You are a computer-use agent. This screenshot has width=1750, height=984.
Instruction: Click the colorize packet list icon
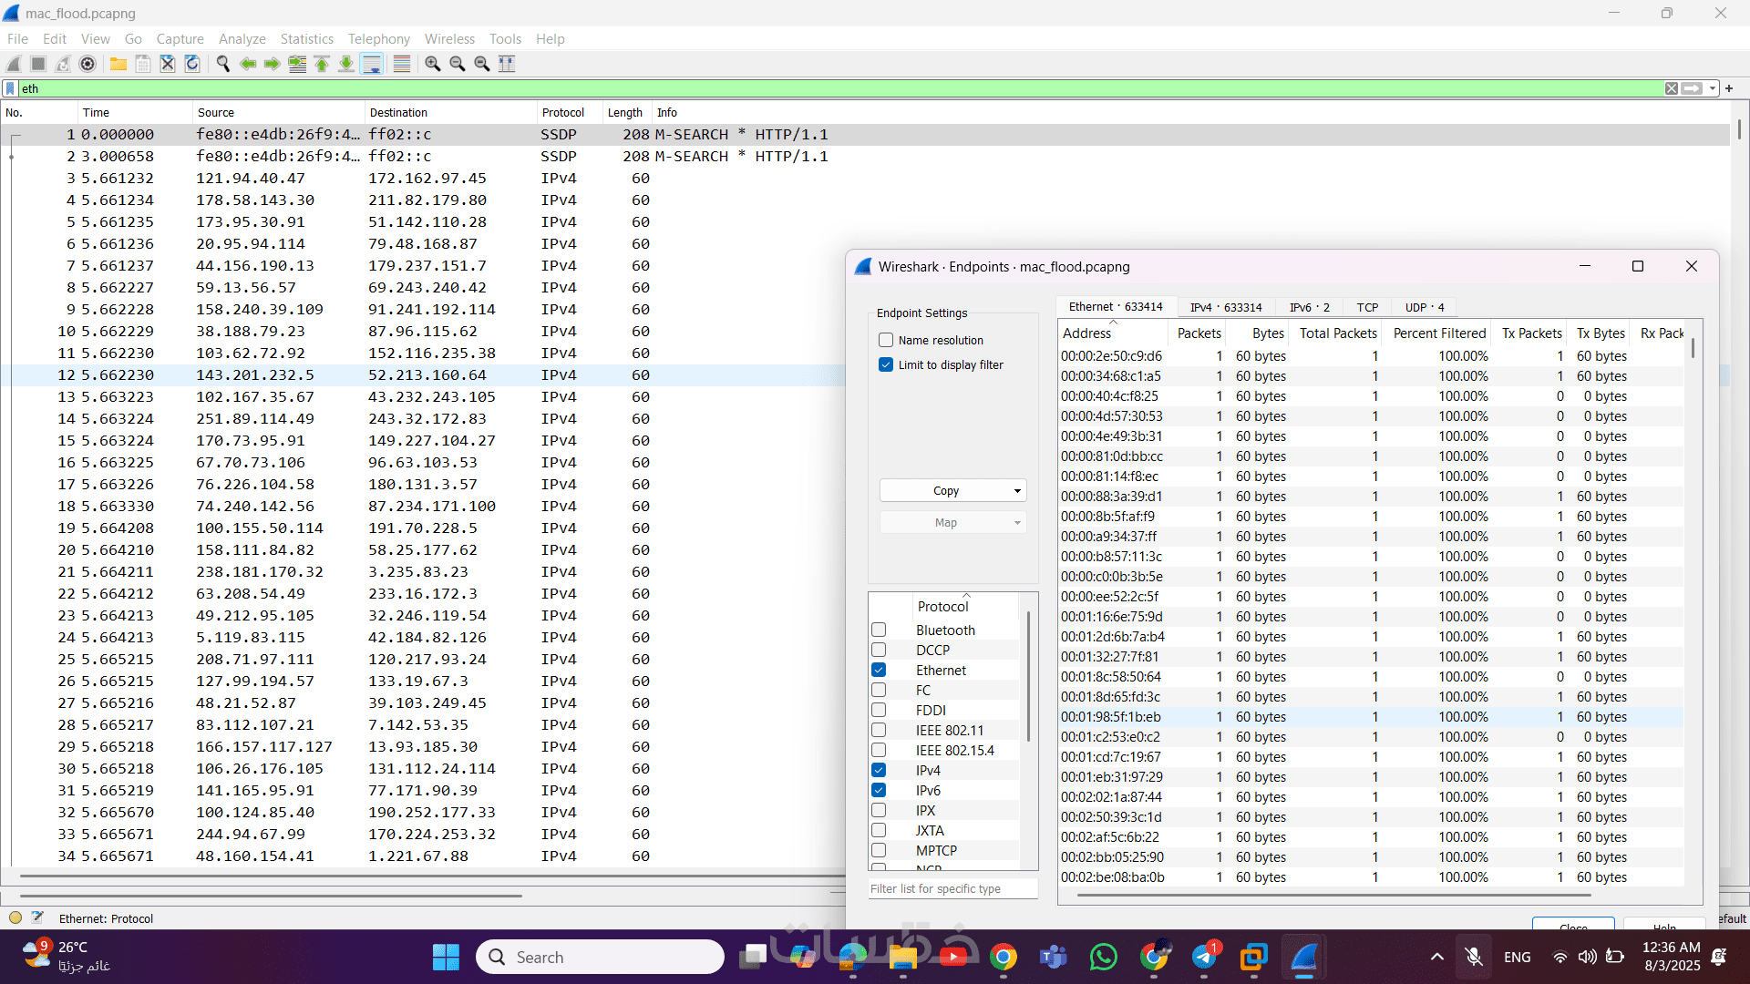(x=401, y=64)
